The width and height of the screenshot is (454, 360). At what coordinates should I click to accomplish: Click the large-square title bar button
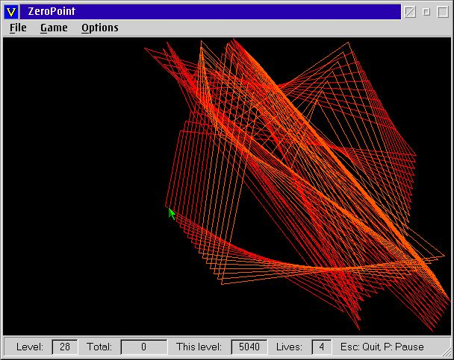point(443,12)
